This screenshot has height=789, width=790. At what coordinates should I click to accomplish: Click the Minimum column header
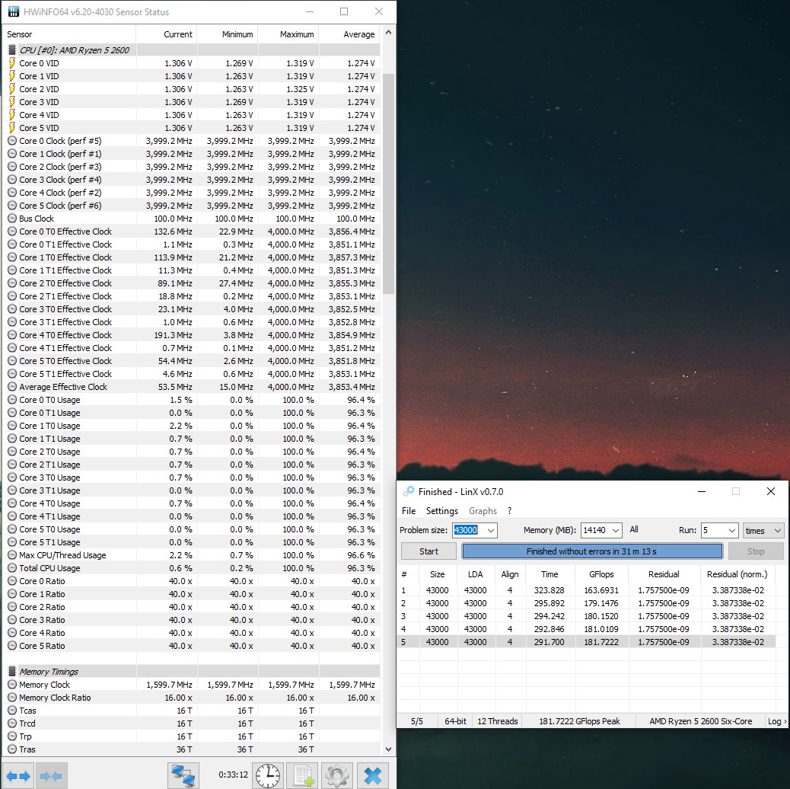coord(228,34)
